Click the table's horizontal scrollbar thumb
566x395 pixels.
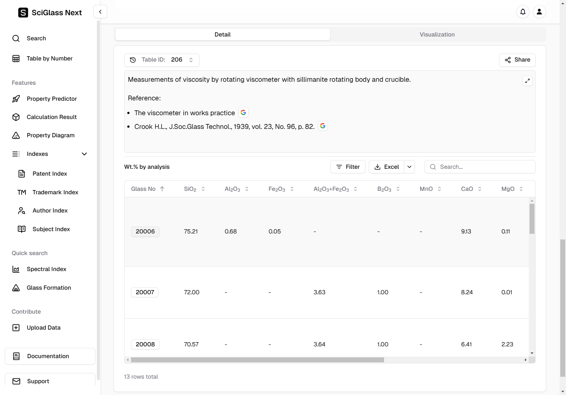point(257,360)
